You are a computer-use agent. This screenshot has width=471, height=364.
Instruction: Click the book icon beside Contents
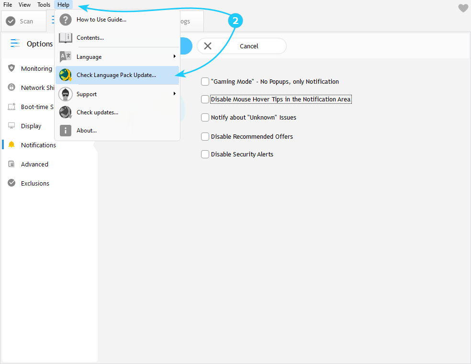click(x=66, y=38)
